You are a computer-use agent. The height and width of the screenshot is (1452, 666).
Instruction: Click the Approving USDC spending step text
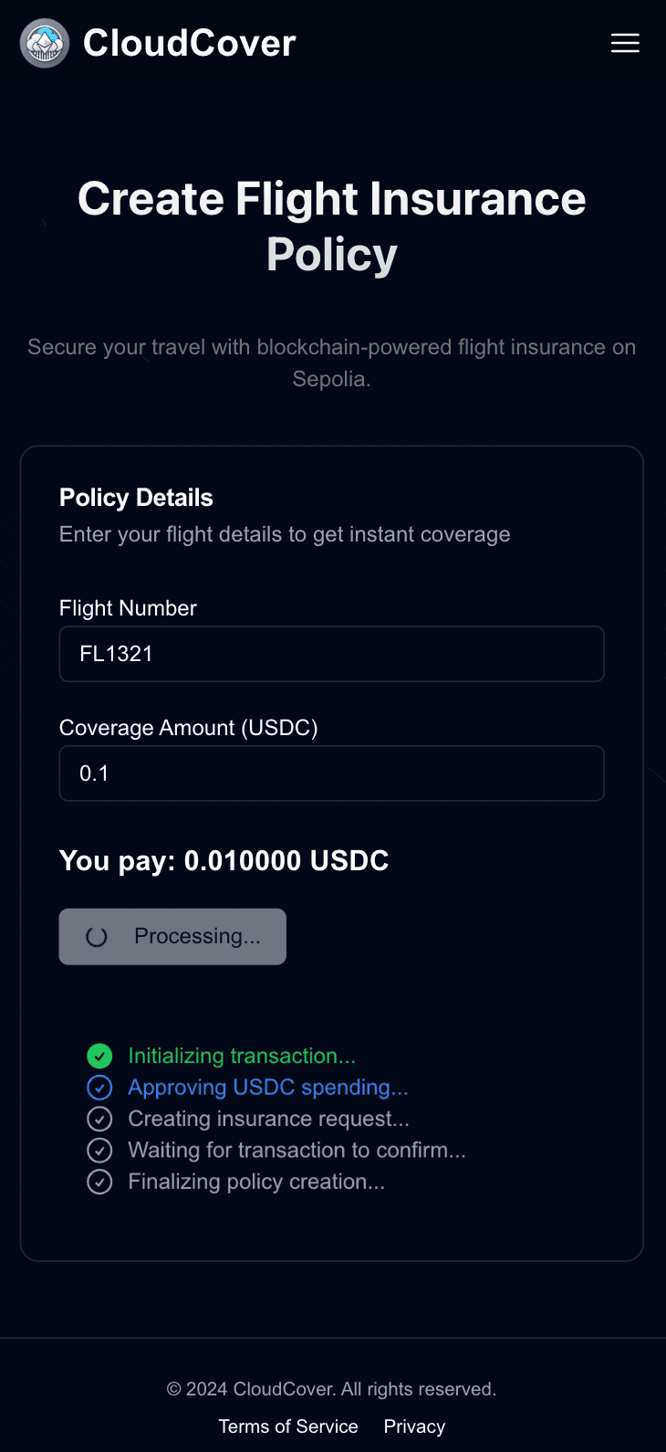[268, 1088]
